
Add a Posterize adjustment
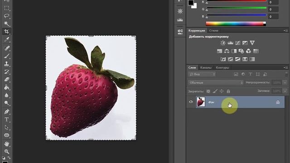tap(231, 59)
